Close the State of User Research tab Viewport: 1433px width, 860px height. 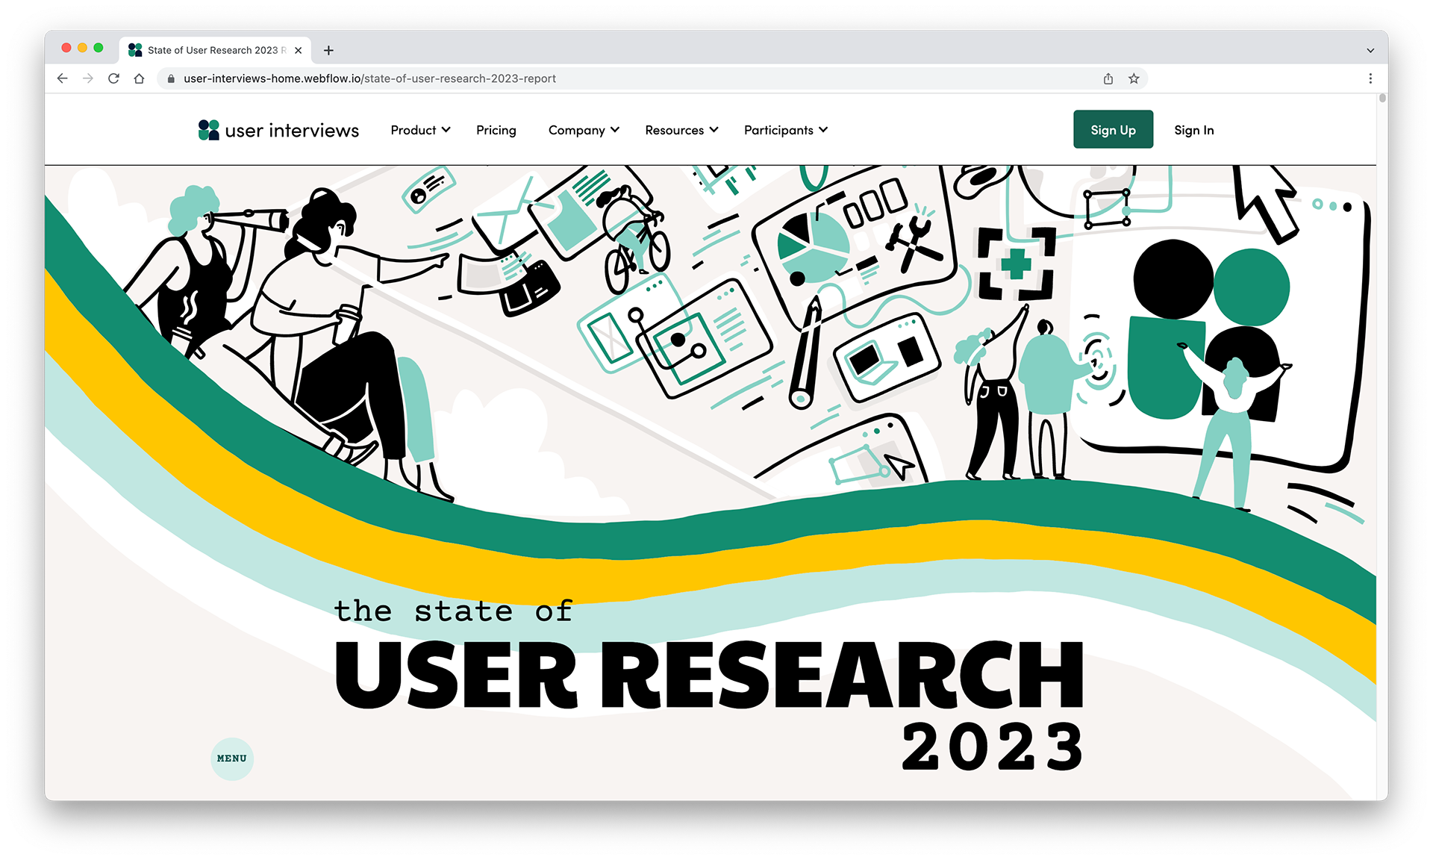coord(299,50)
